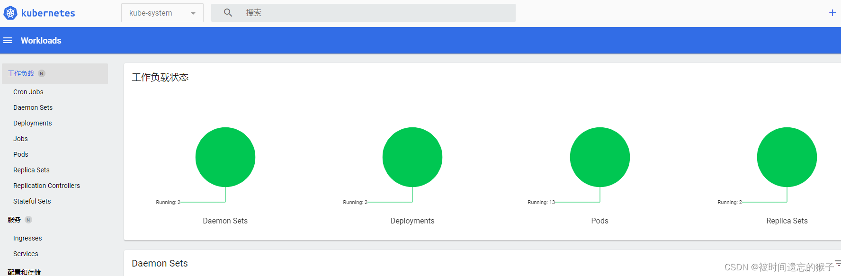
Task: Select Stateful Sets in the sidebar
Action: point(32,201)
